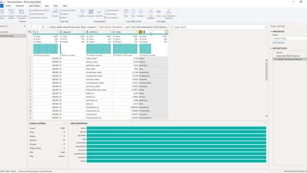The image size is (307, 173).
Task: Open the id column filter dropdown
Action: (x=57, y=32)
